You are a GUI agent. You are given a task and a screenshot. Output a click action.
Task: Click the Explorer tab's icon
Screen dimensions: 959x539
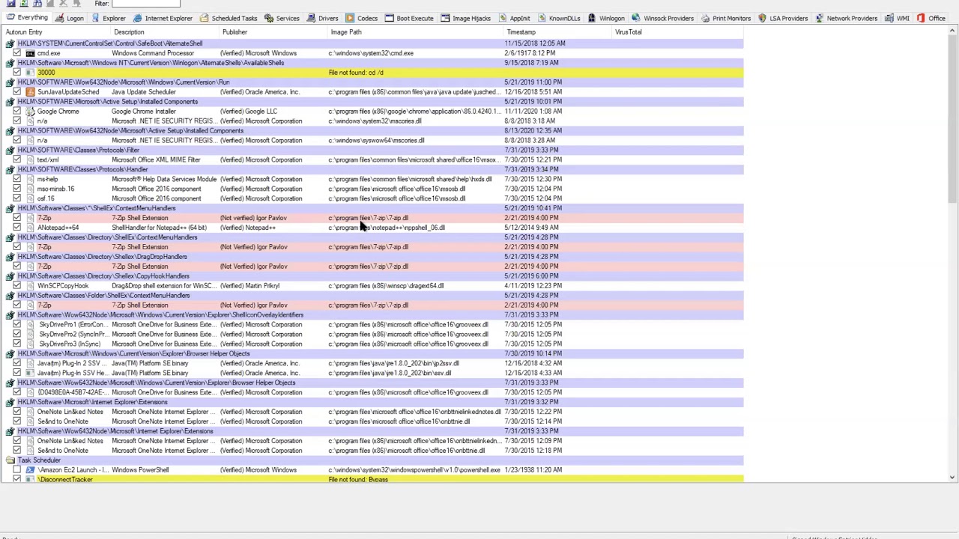pos(96,18)
